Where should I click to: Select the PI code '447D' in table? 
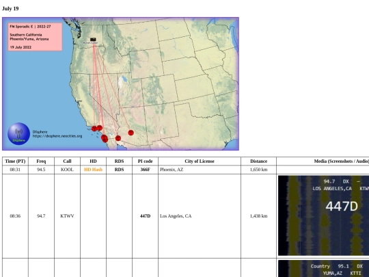click(145, 216)
